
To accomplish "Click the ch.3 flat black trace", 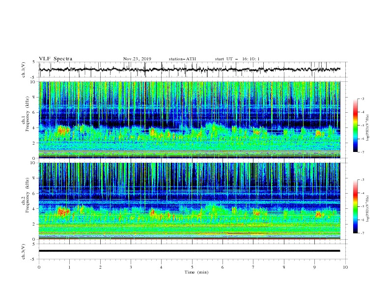I will click(x=189, y=251).
